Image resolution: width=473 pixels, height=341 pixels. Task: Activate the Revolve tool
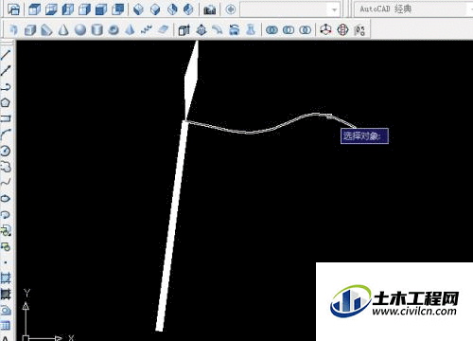235,30
